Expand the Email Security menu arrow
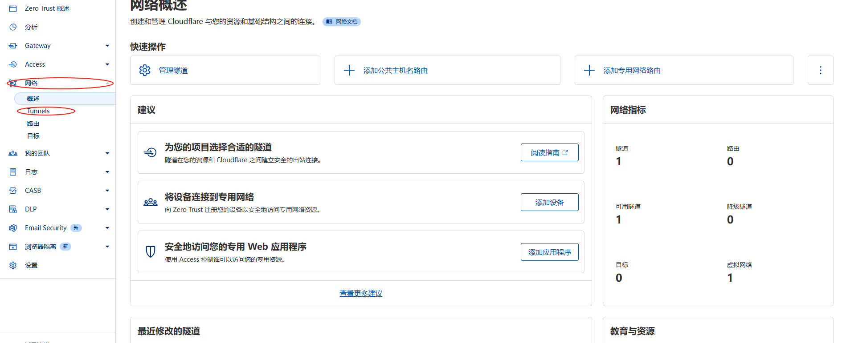The width and height of the screenshot is (842, 343). [107, 228]
